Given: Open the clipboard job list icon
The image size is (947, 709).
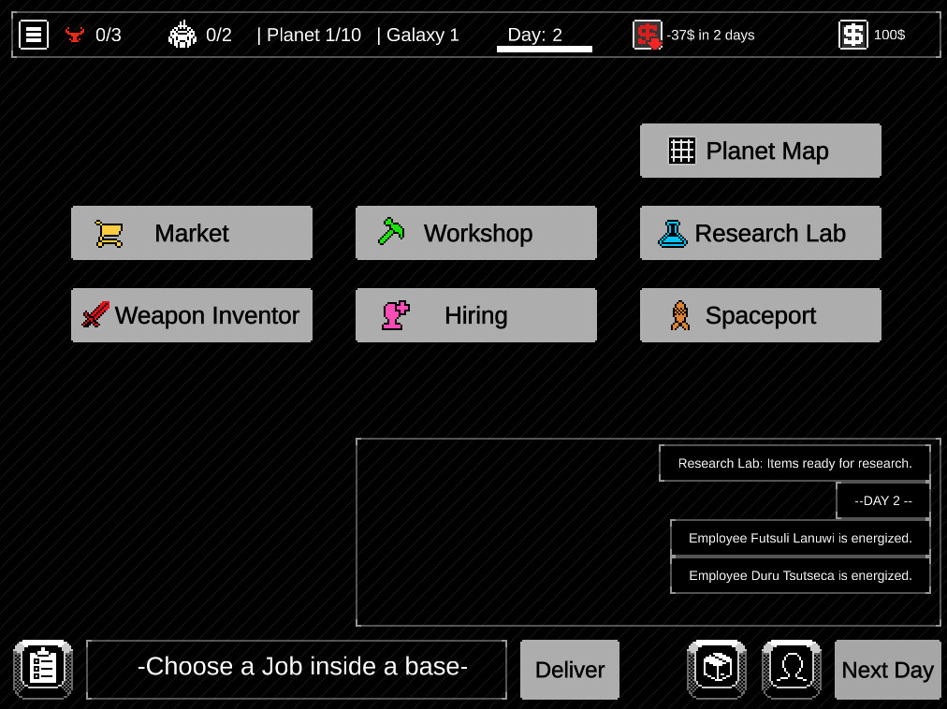Looking at the screenshot, I should 43,669.
